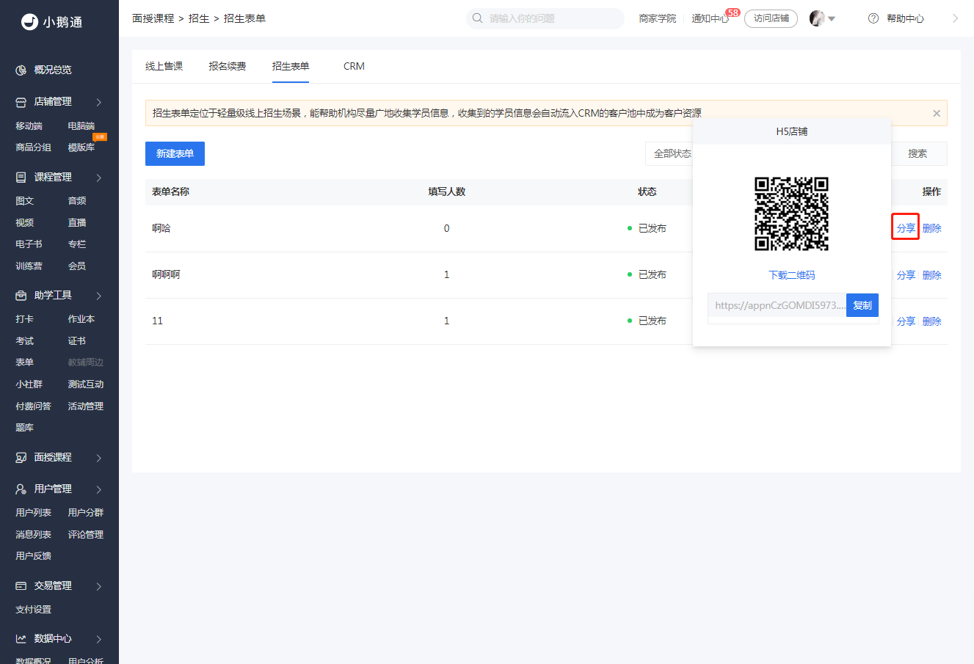Open the 全部状态 status filter dropdown
This screenshot has height=664, width=974.
(669, 153)
